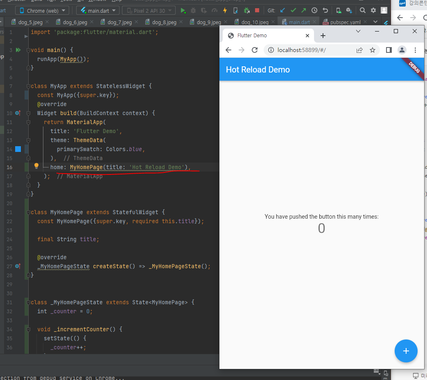Open the Pixel 2 API 30 emulator dropdown
This screenshot has height=380, width=427.
click(x=149, y=11)
